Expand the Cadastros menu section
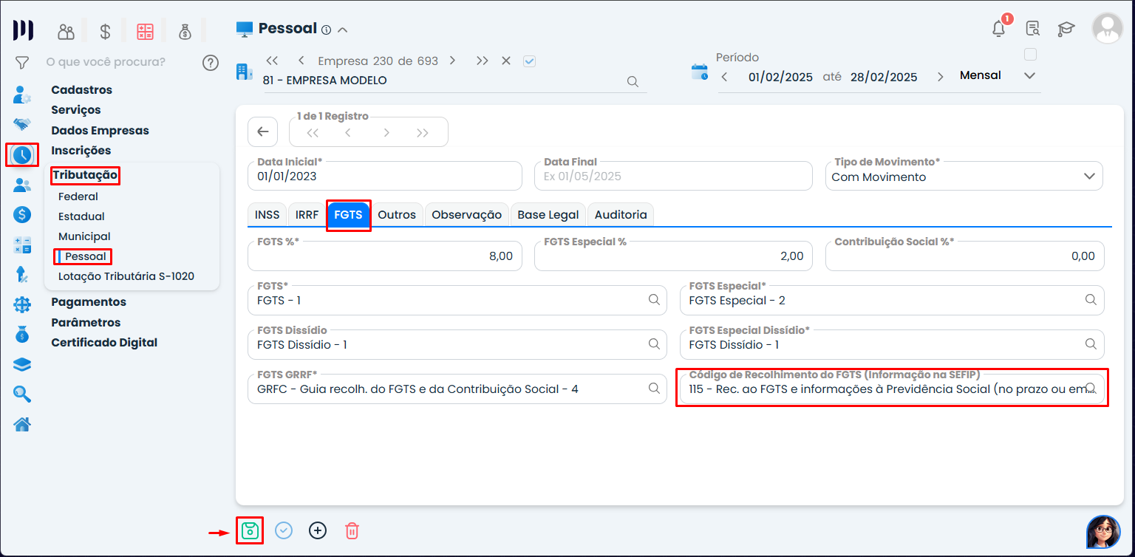The height and width of the screenshot is (557, 1135). click(82, 90)
